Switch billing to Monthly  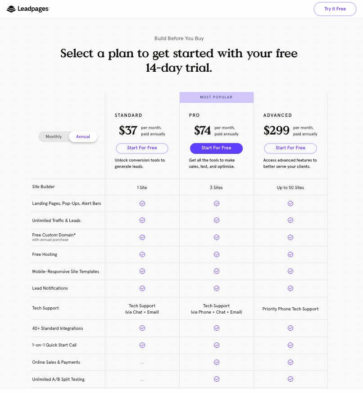coord(54,137)
